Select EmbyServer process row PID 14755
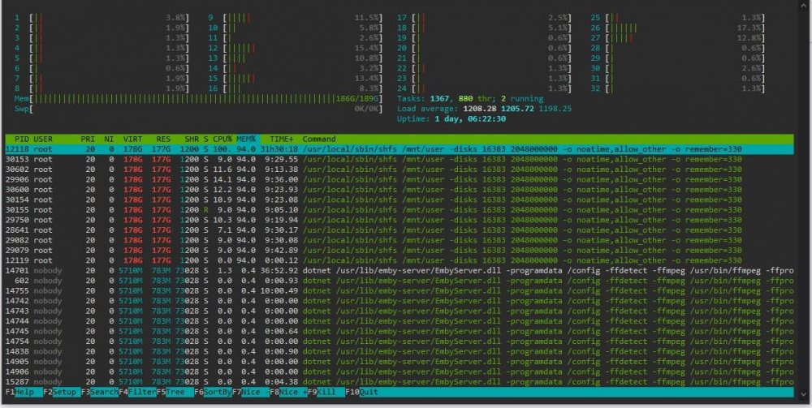This screenshot has width=812, height=408. [x=399, y=290]
